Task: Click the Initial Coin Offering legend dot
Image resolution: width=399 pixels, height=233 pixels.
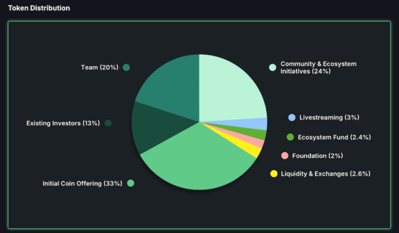Action: coord(130,183)
